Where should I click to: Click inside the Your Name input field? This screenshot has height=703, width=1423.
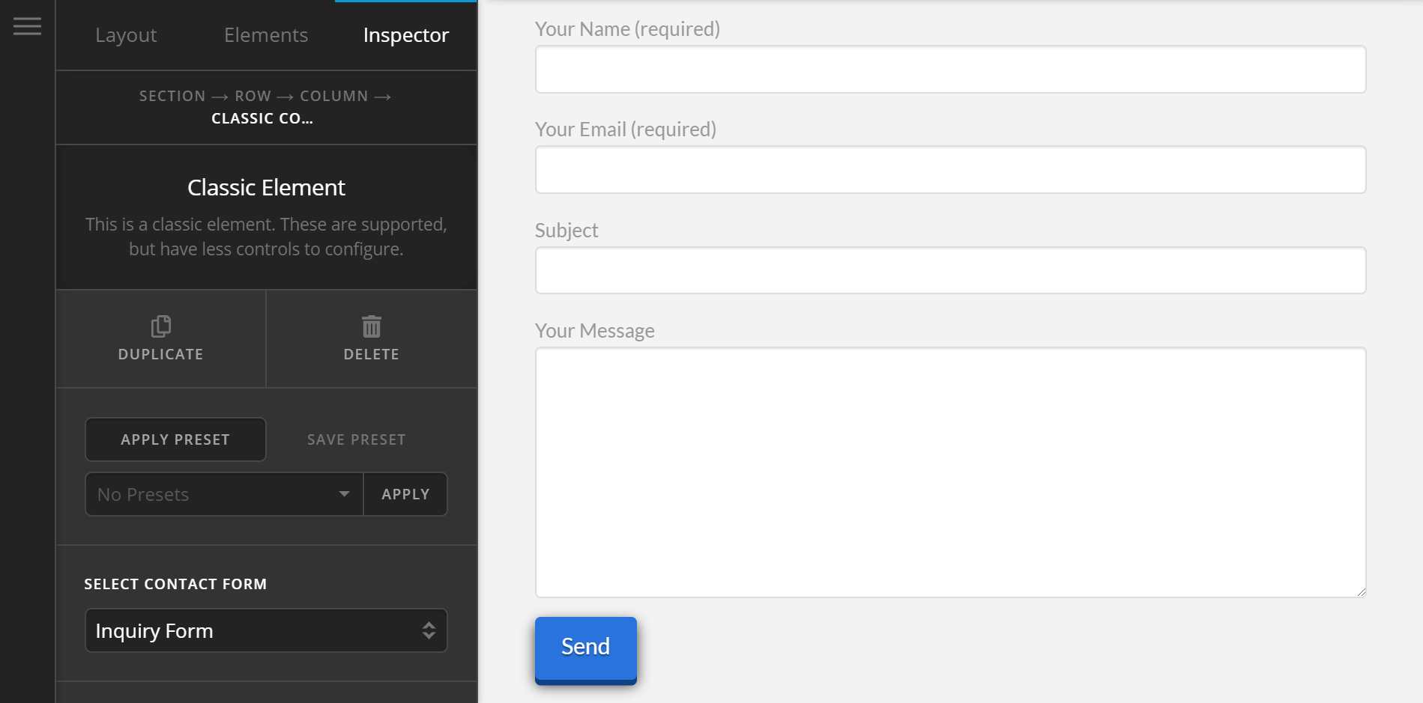(950, 69)
